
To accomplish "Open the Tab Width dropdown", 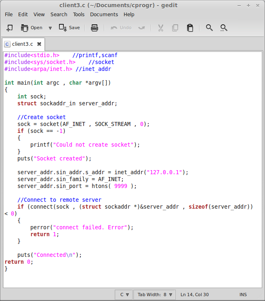I will (x=155, y=295).
